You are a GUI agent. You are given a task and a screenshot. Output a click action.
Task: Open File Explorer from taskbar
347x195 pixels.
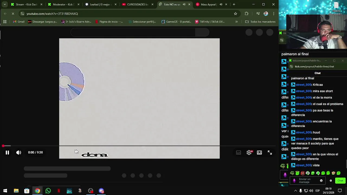tap(16, 191)
